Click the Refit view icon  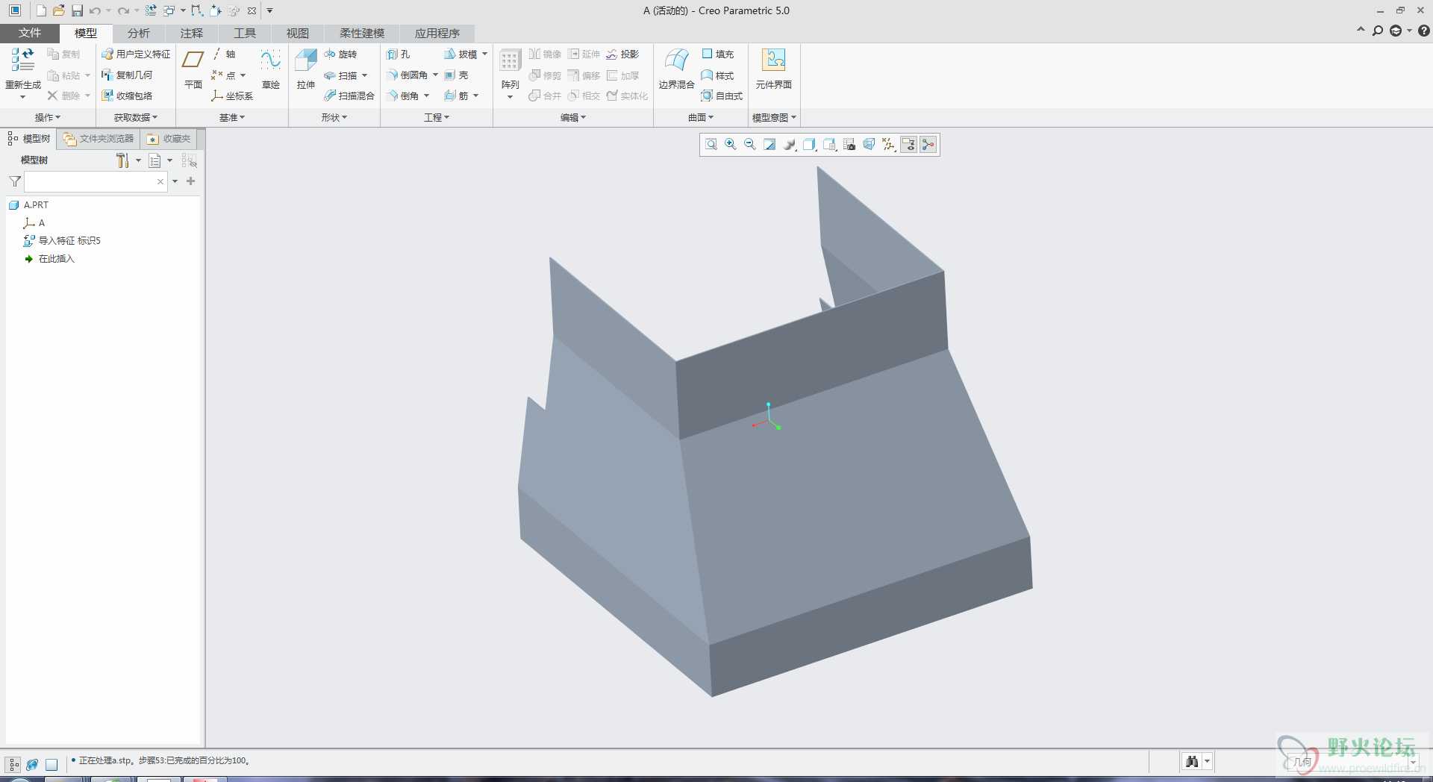(x=711, y=145)
